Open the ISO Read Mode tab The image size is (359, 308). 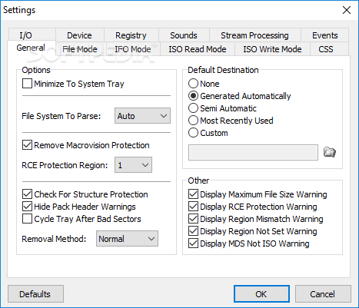point(198,49)
